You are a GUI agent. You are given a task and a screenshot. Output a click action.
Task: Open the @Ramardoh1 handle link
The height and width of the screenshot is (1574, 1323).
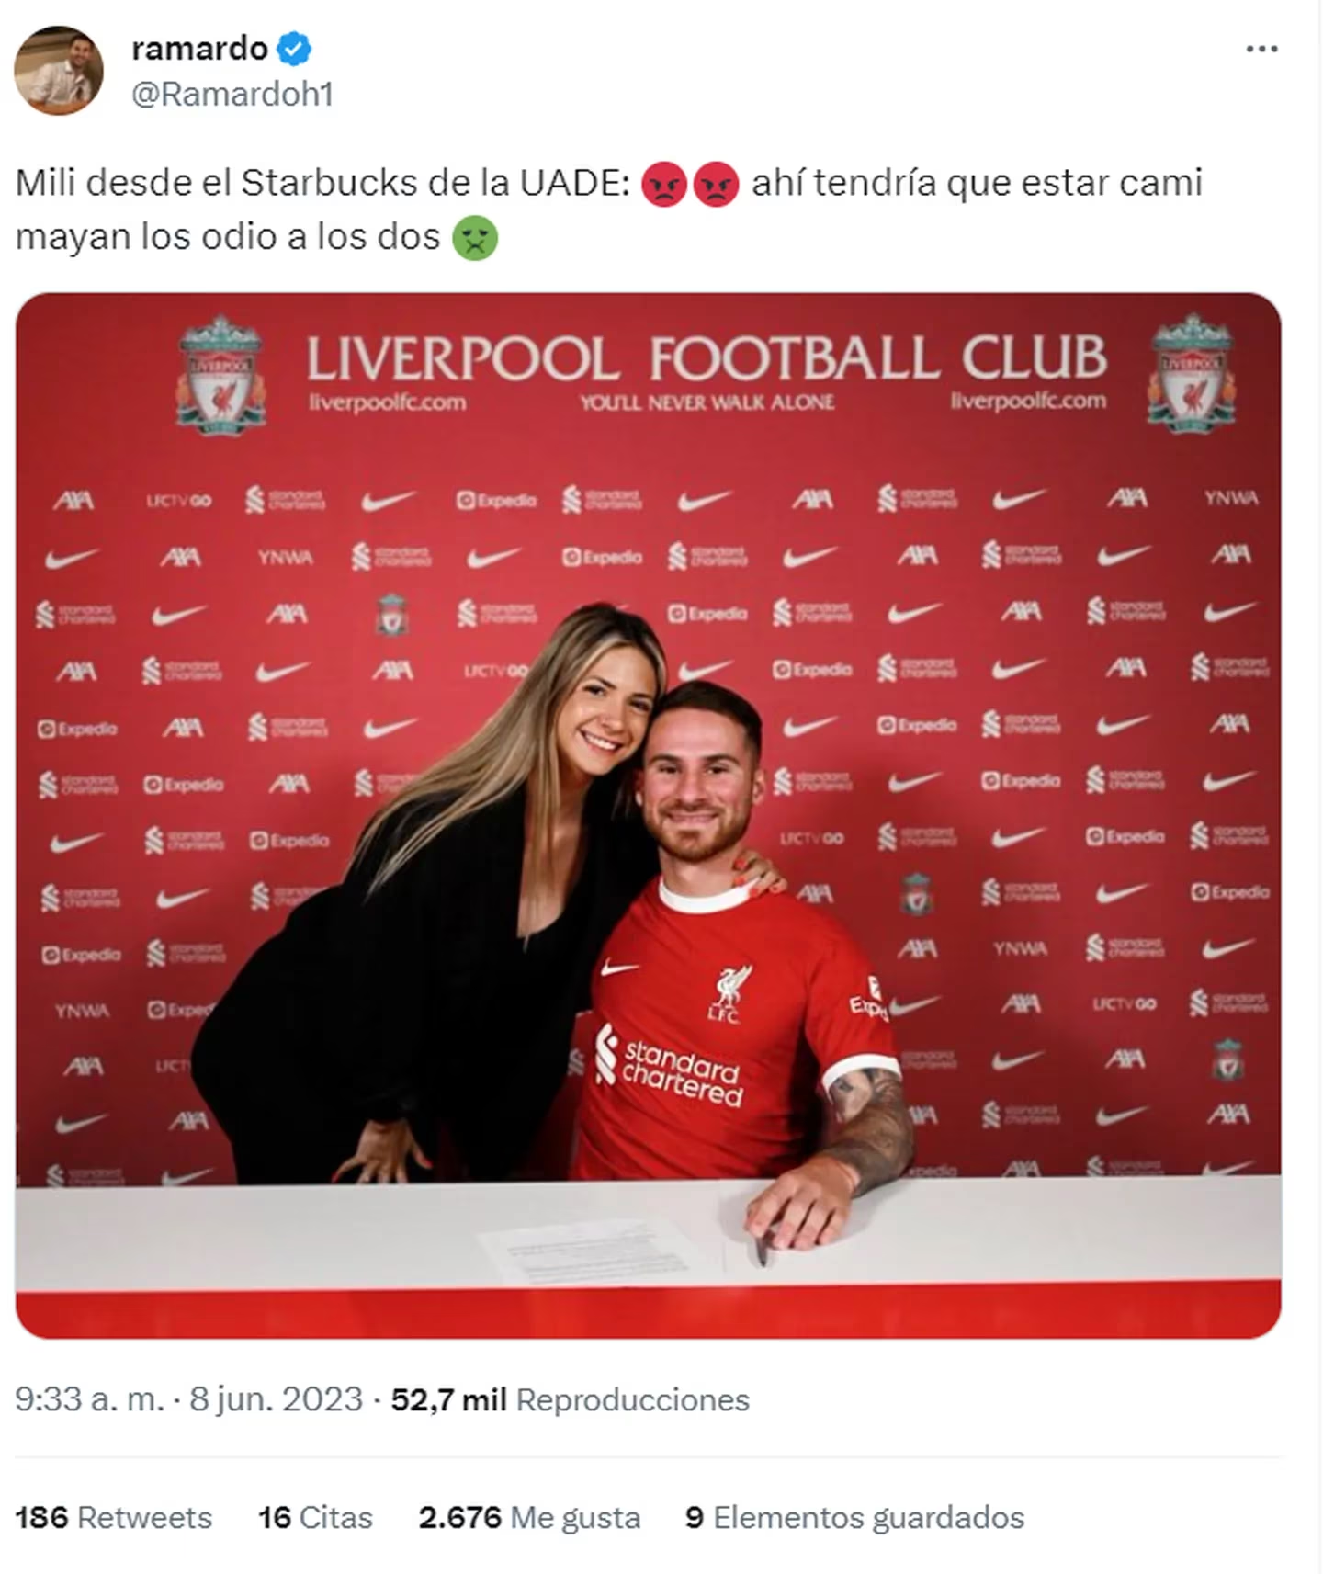tap(232, 95)
